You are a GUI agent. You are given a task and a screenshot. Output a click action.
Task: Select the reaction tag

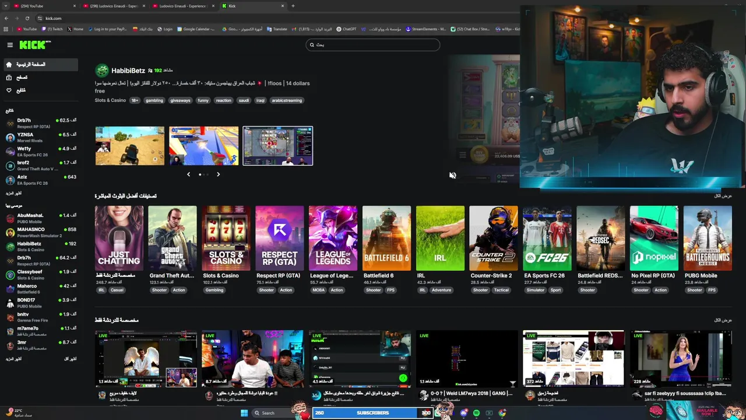pos(223,100)
